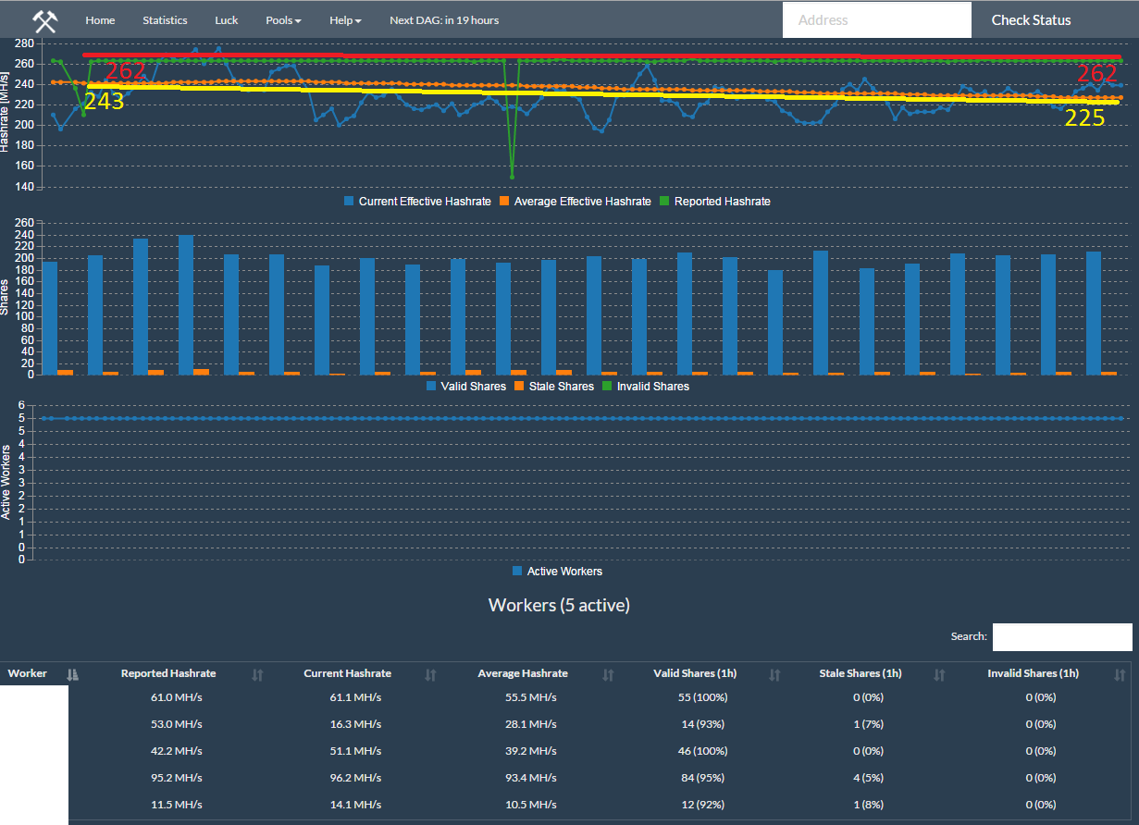Expand the Help dropdown menu
1139x825 pixels.
tap(345, 20)
